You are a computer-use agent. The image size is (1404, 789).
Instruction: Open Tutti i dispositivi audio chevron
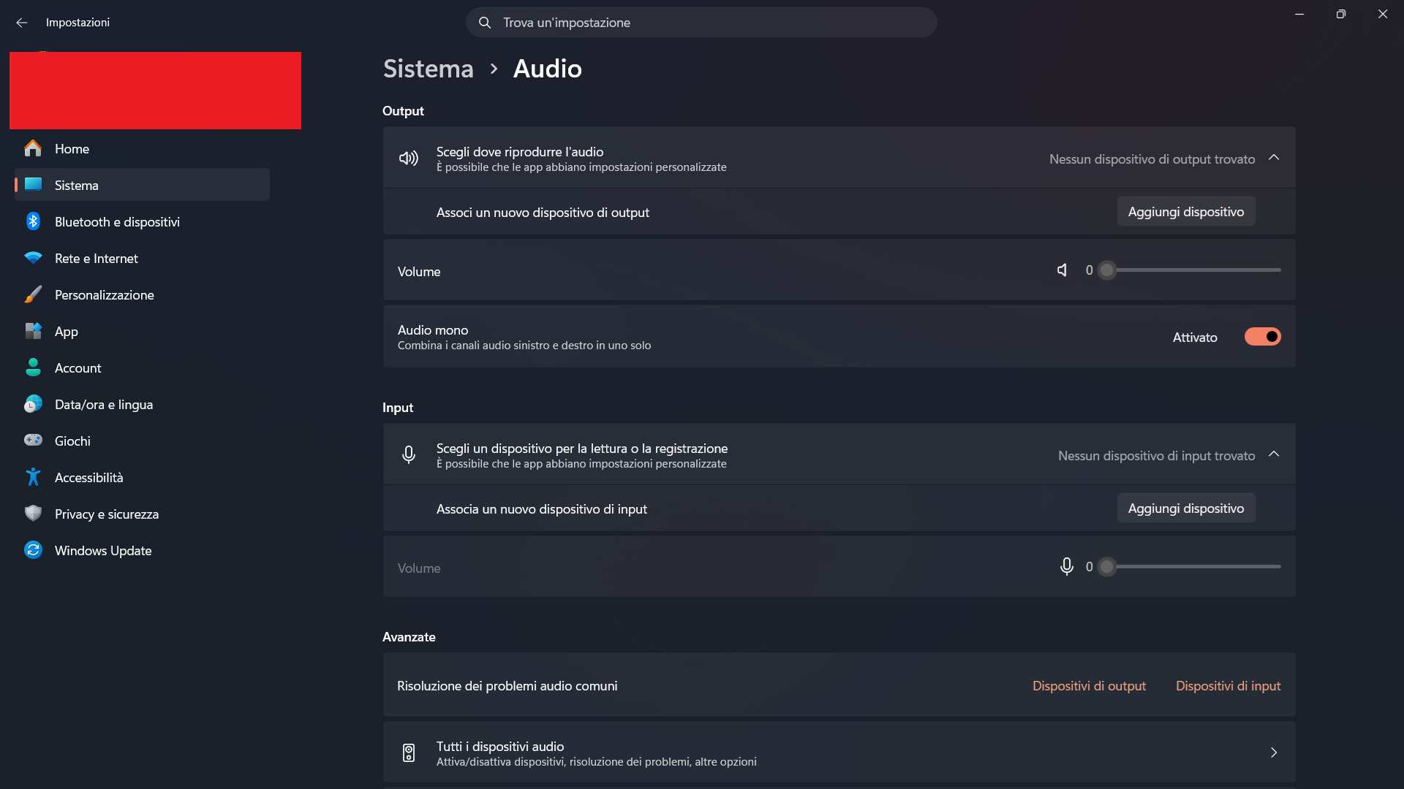pos(1274,752)
